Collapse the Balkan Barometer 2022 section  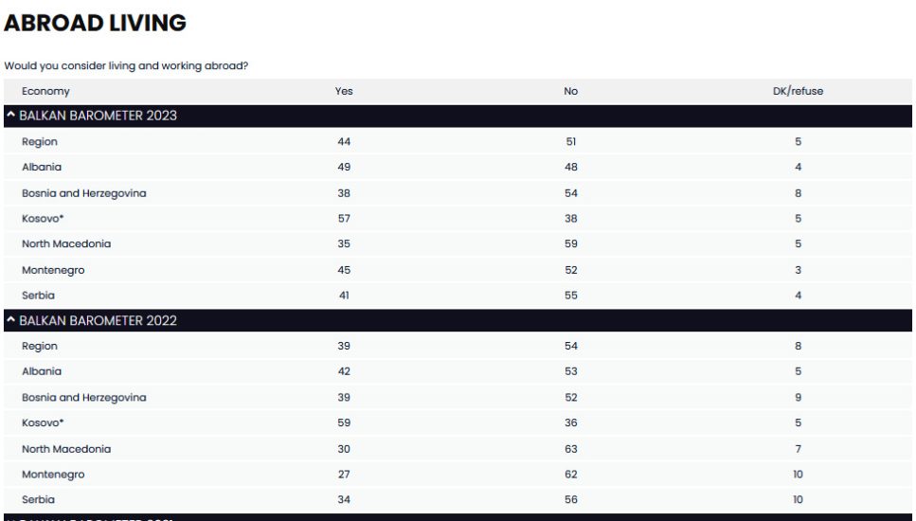11,321
